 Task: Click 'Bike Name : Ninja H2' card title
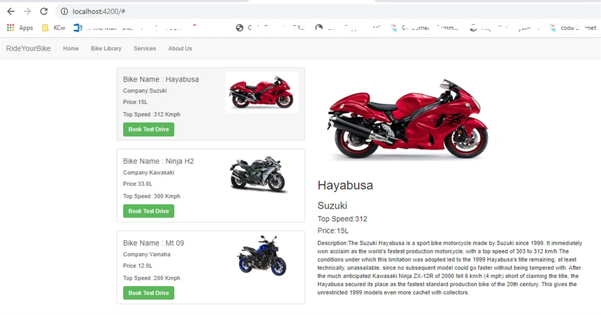158,161
